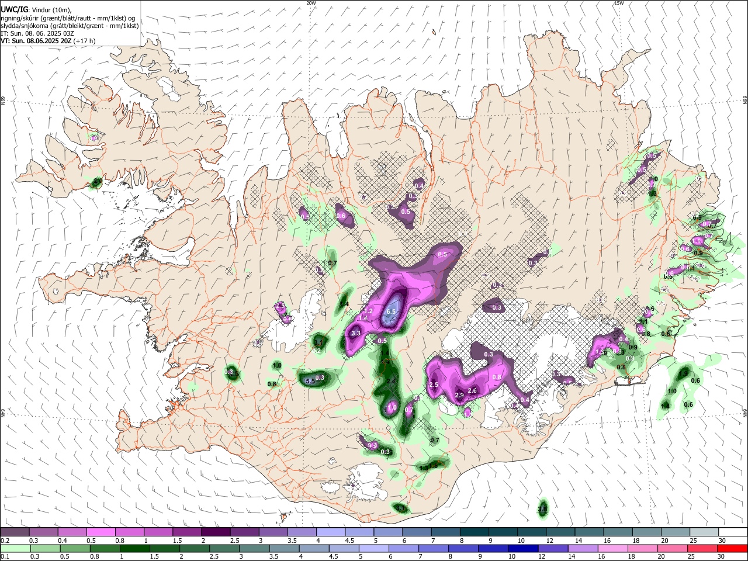Pick the 30 bright red swatch, lower legend row

[732, 548]
